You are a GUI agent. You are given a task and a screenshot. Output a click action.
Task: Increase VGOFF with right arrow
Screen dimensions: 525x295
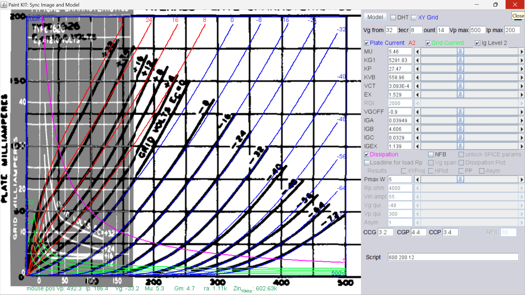point(521,112)
